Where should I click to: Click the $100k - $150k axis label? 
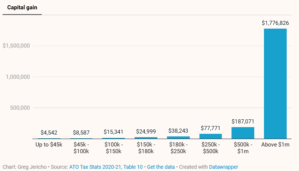(x=113, y=148)
